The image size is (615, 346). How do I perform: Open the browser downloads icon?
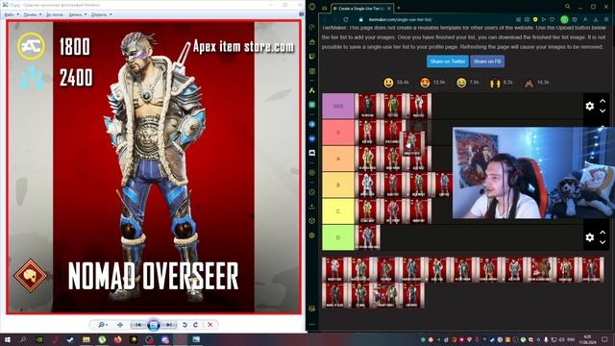[x=596, y=19]
